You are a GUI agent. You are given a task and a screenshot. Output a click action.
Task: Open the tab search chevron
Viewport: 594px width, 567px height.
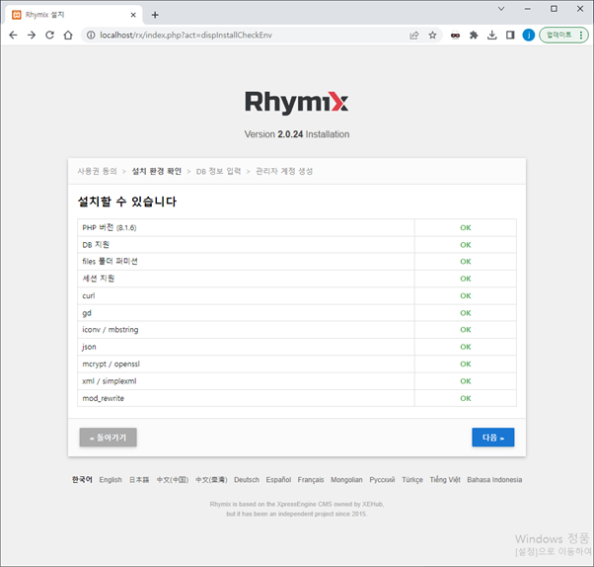coord(501,9)
